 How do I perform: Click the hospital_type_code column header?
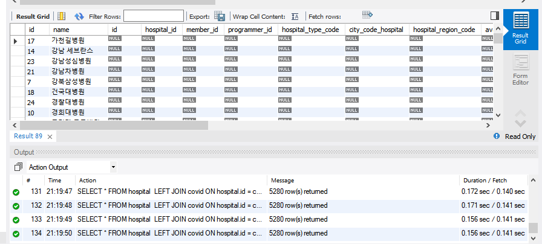(x=309, y=29)
